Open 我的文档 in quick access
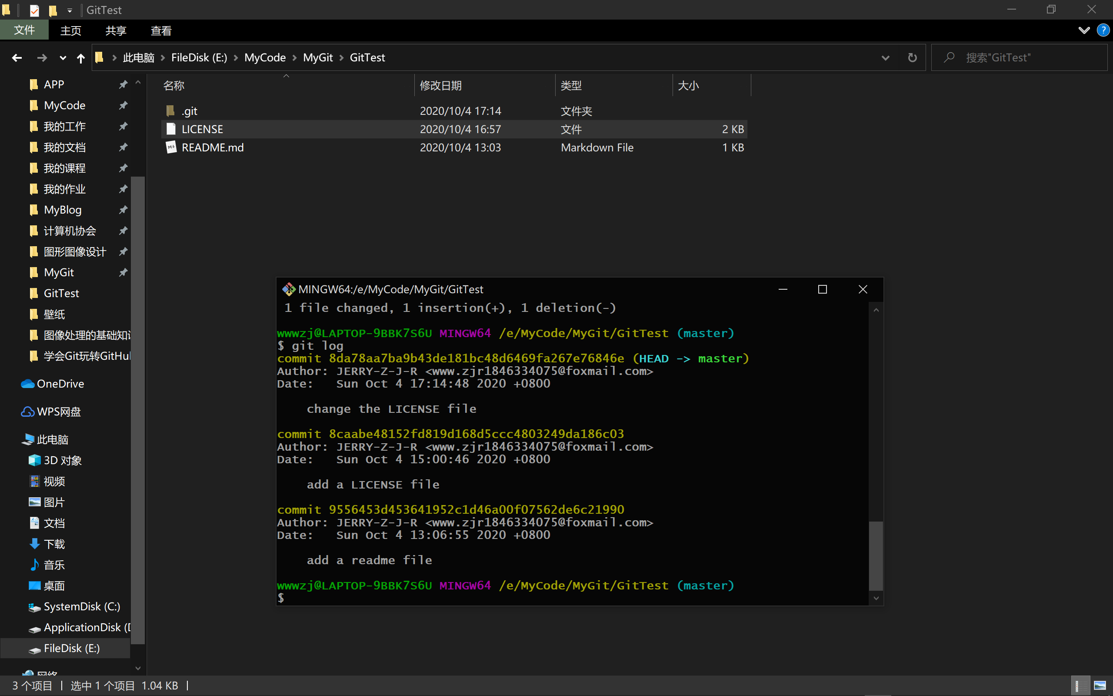Screen dimensions: 1113x696 point(64,147)
